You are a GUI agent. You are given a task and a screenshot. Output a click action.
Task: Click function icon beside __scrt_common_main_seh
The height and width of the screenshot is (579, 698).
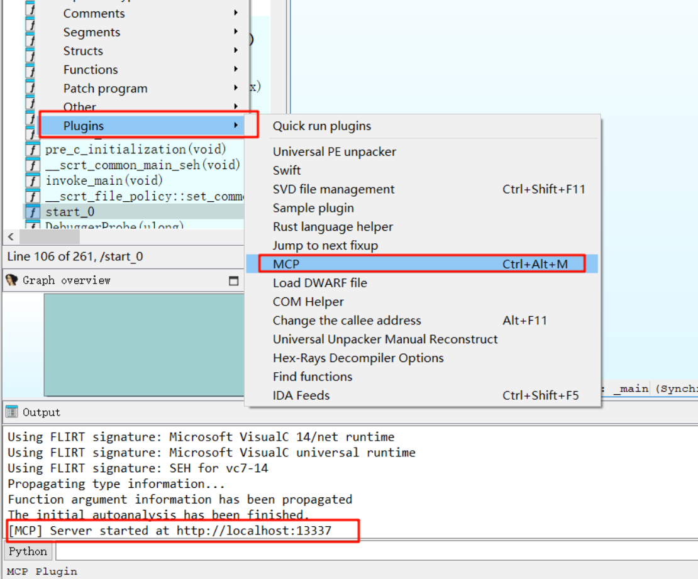32,165
